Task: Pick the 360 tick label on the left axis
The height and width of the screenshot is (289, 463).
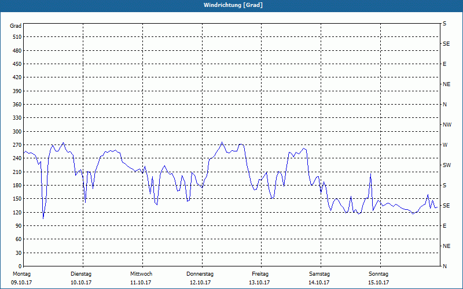Action: (17, 105)
